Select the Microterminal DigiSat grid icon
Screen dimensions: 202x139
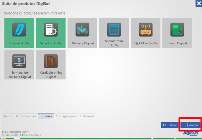114,29
